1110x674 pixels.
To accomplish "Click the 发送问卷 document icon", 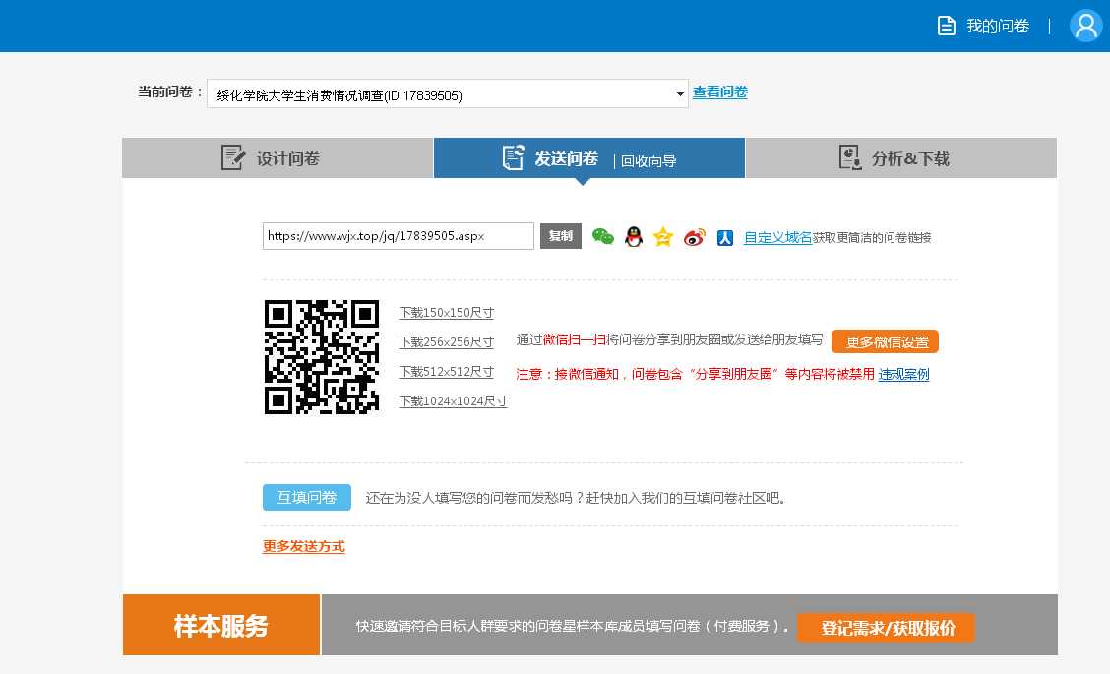I will [x=514, y=157].
